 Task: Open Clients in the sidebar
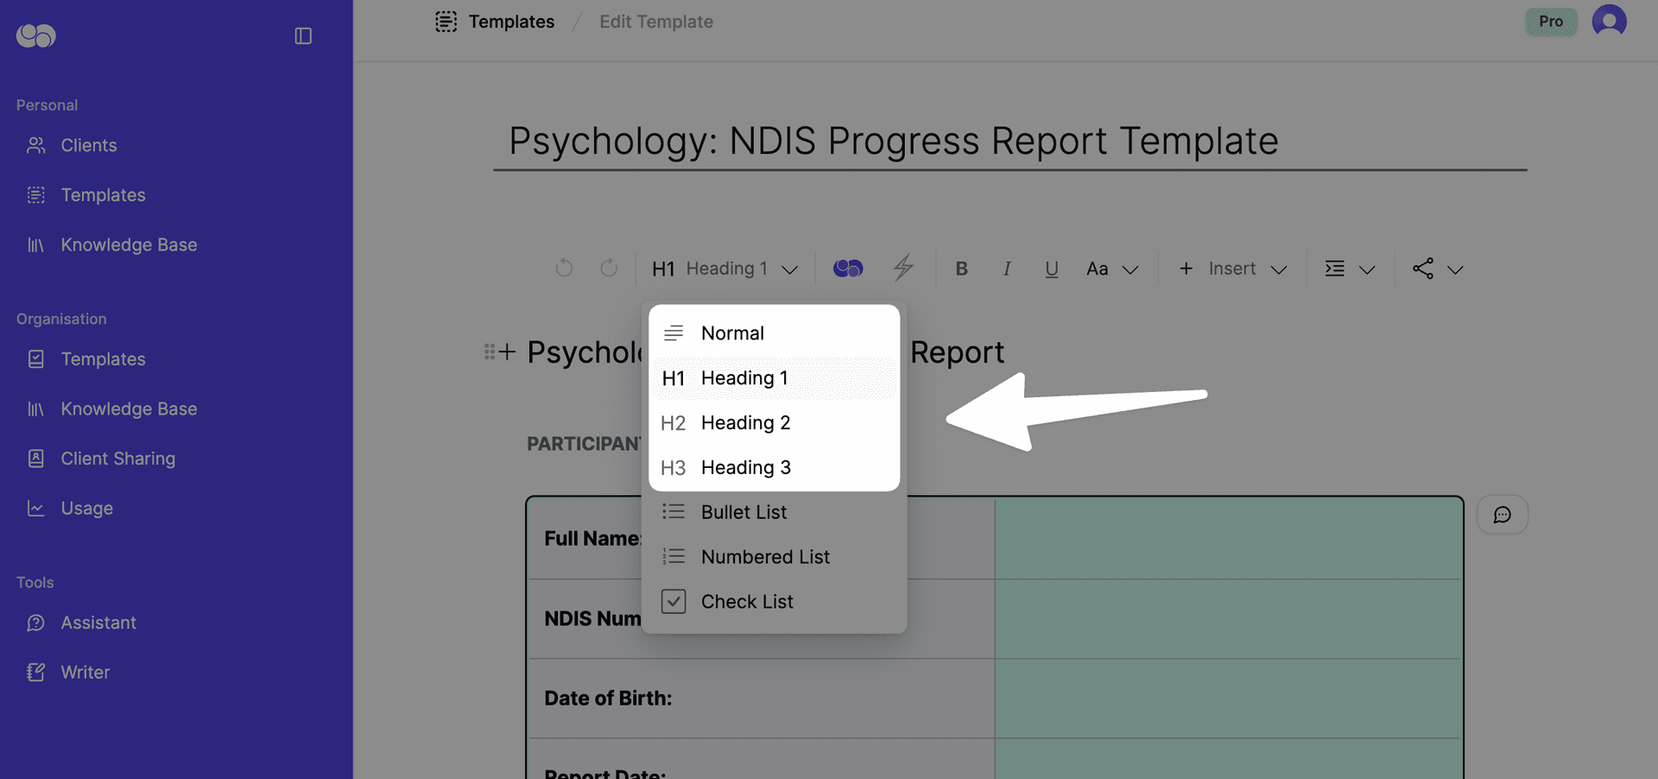(88, 145)
